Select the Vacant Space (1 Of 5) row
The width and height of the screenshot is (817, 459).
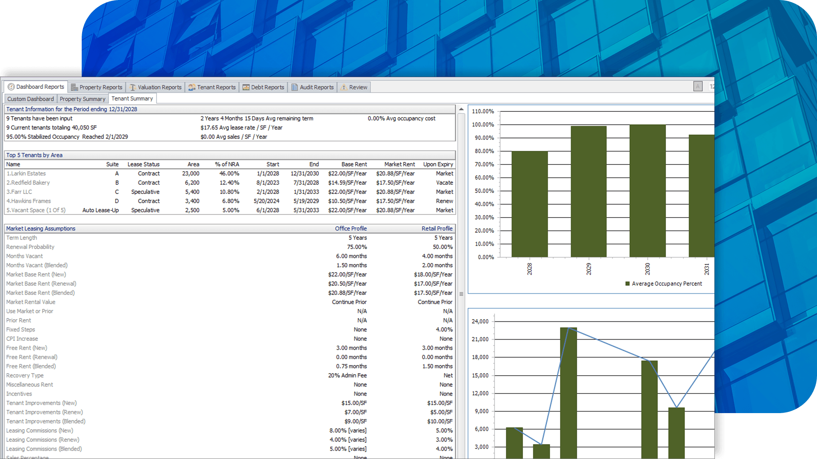pos(37,210)
